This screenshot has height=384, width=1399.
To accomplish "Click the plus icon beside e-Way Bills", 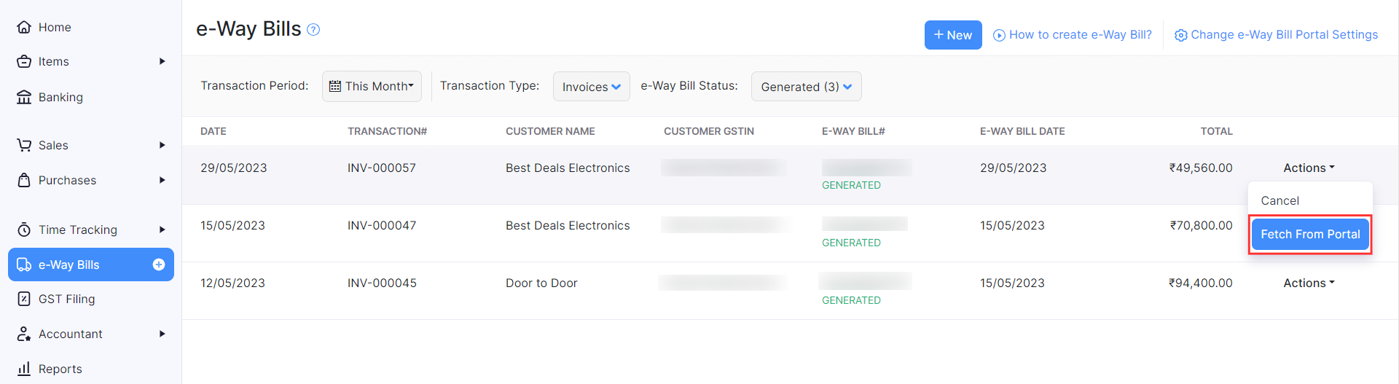I will tap(159, 265).
